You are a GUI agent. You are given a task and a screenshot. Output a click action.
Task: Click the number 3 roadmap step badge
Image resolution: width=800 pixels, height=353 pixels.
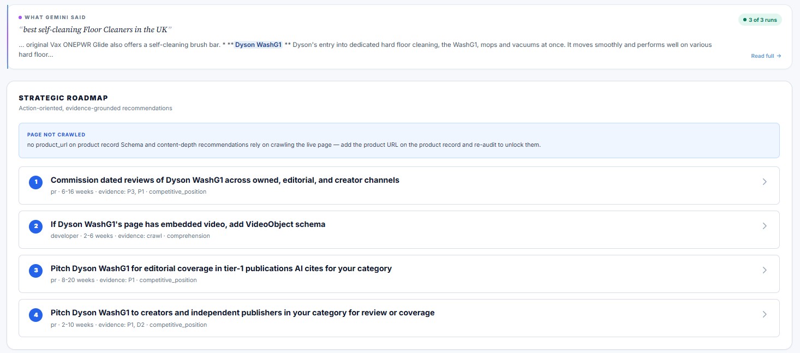[x=36, y=270]
